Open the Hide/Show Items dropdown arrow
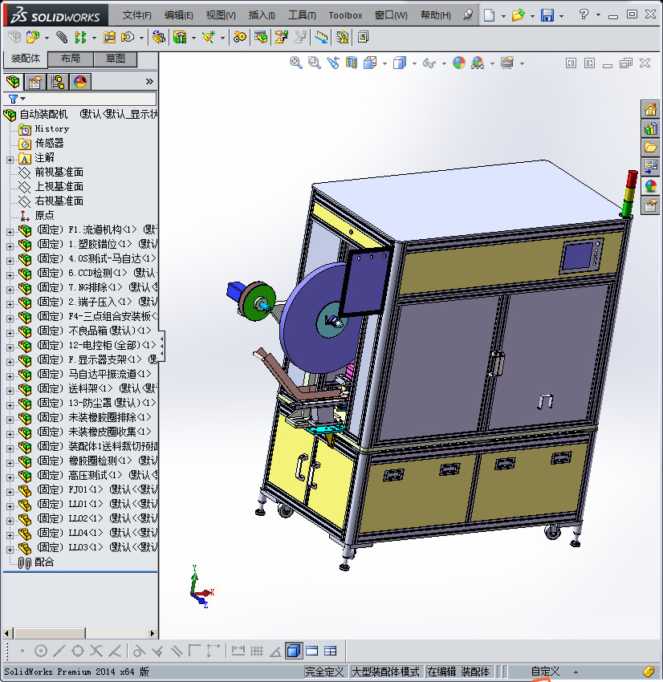Image resolution: width=663 pixels, height=682 pixels. pos(444,64)
